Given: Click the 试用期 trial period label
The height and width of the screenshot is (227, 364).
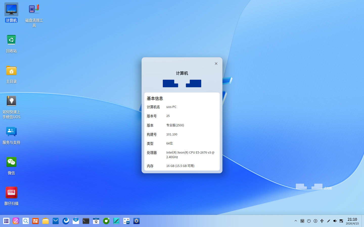Looking at the screenshot, I should pos(328,188).
